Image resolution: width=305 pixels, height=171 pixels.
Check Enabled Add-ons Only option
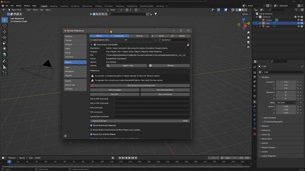[91, 40]
